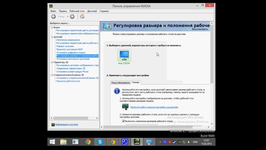Open the Back history dropdown arrow
Viewport: 266px width, 150px height.
tap(67, 17)
